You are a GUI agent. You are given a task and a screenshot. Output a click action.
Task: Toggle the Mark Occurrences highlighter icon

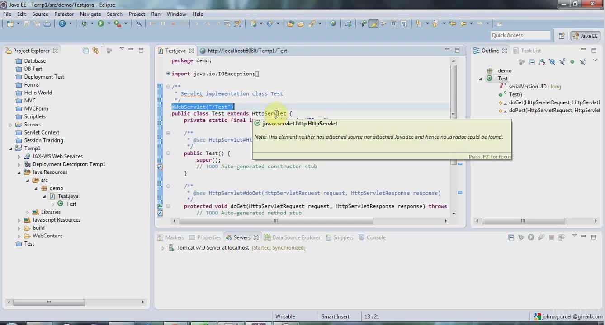(373, 23)
